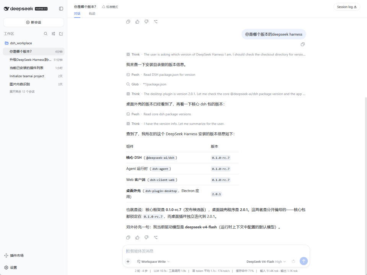Expand remaining 12 sessions

point(22,91)
